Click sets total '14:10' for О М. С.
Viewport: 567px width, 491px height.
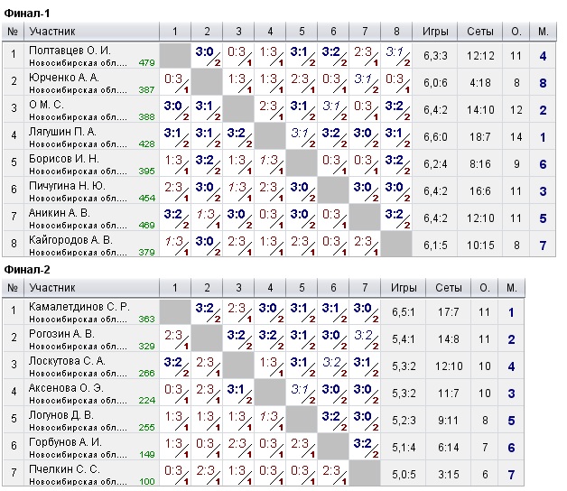click(479, 110)
